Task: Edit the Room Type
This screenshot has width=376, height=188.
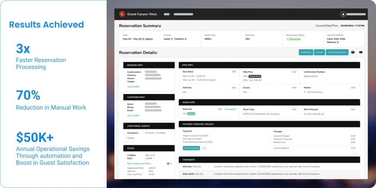Action: tap(294, 109)
